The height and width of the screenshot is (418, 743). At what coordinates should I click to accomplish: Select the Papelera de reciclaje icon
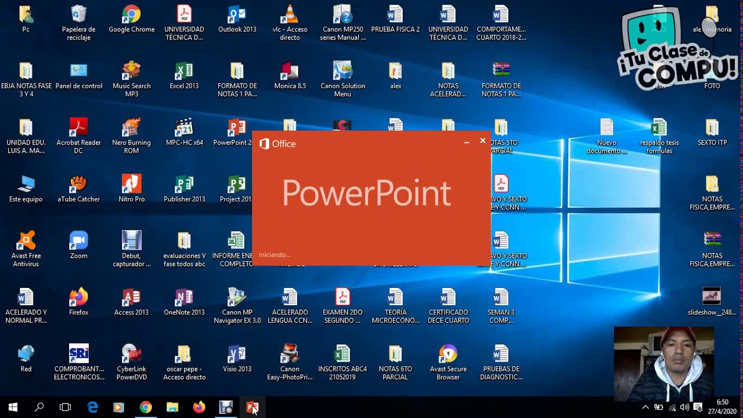pyautogui.click(x=78, y=23)
